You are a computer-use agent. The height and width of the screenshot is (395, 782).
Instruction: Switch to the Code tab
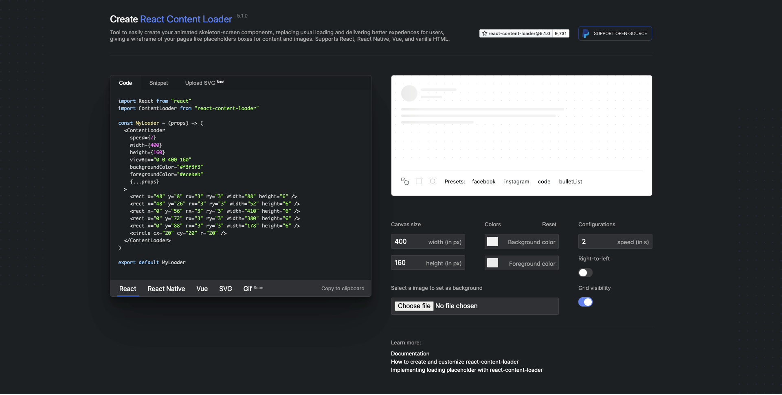tap(125, 83)
